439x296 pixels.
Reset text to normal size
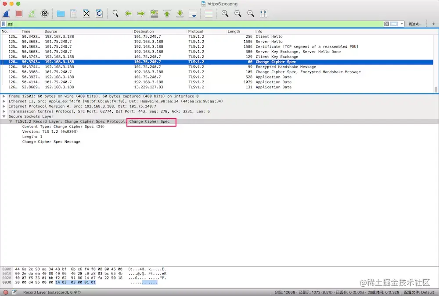(251, 14)
